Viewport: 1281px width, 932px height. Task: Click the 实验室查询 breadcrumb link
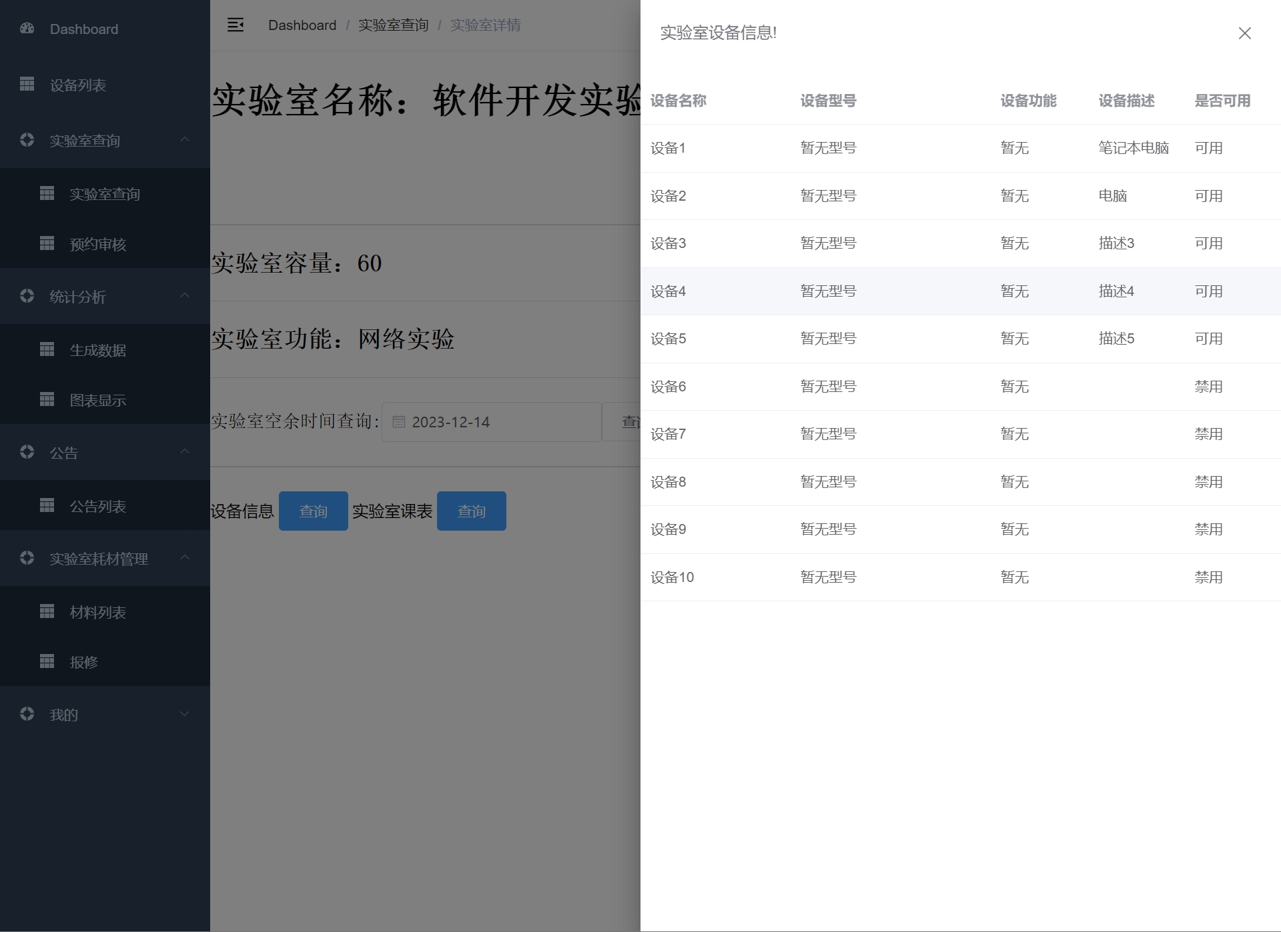coord(393,25)
